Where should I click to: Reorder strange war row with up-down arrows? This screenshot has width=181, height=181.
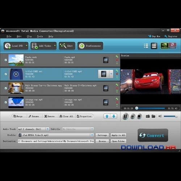(117, 105)
